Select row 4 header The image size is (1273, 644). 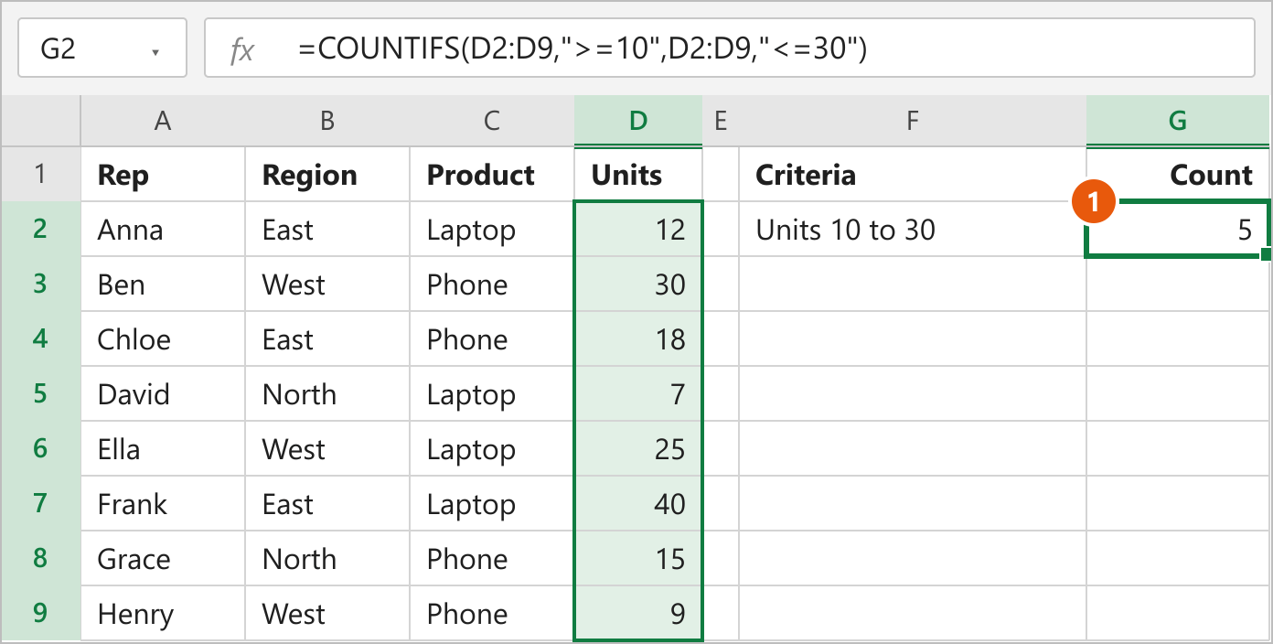(x=40, y=339)
